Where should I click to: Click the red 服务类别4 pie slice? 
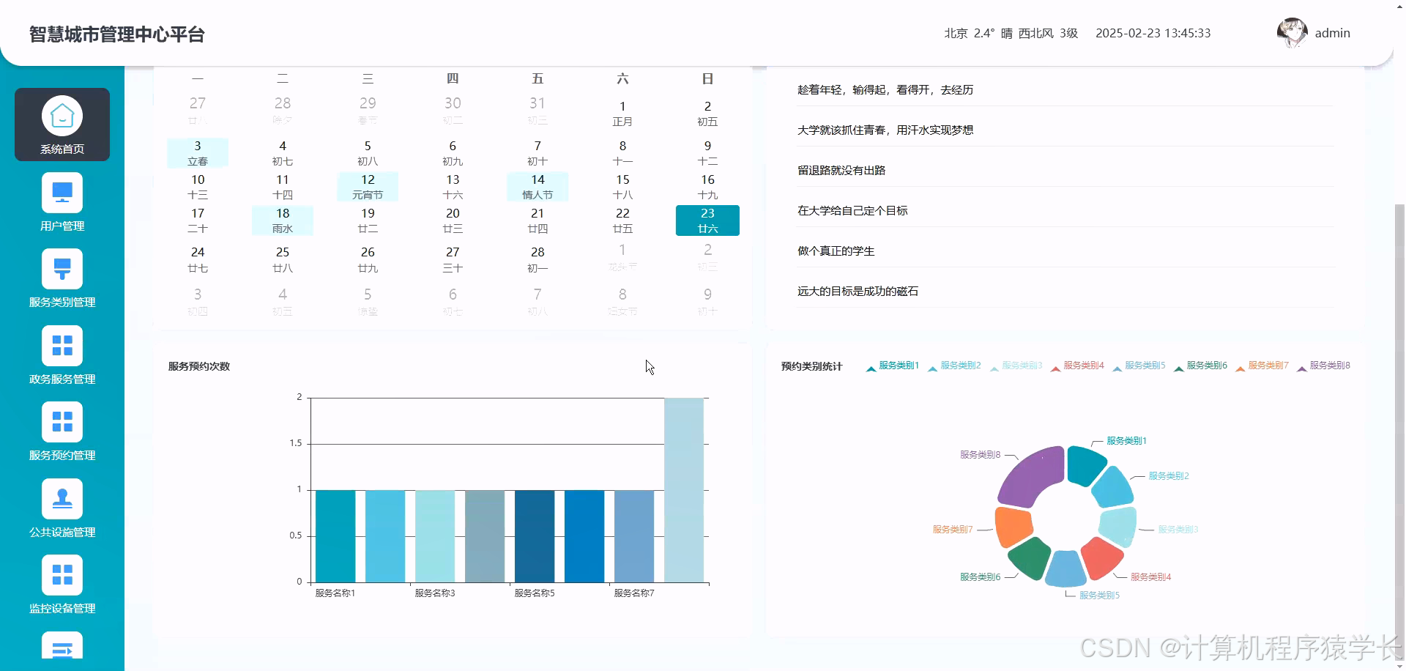(x=1101, y=558)
